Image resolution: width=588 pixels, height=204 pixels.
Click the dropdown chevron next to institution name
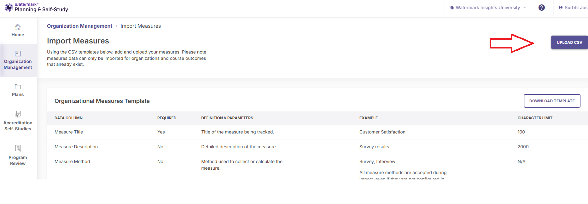(x=525, y=8)
